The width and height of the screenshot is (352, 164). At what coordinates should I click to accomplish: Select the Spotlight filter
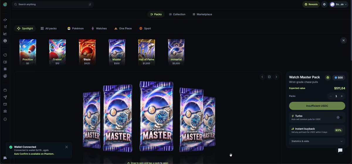[x=25, y=28]
